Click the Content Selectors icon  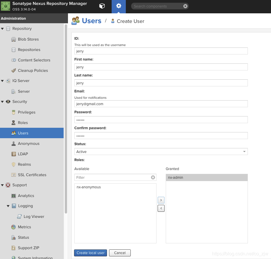pyautogui.click(x=14, y=60)
